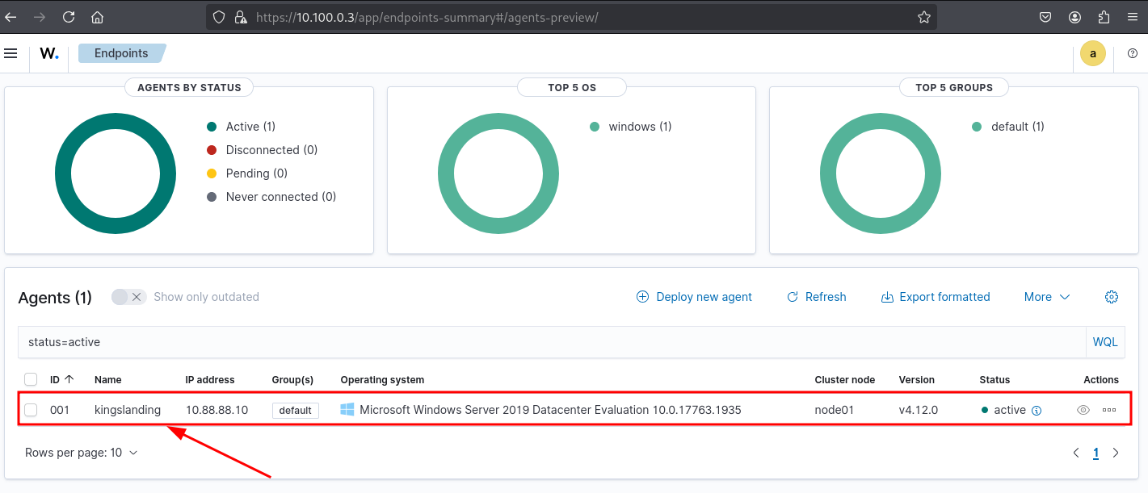Go to the previous page arrow
1148x493 pixels.
coord(1076,453)
